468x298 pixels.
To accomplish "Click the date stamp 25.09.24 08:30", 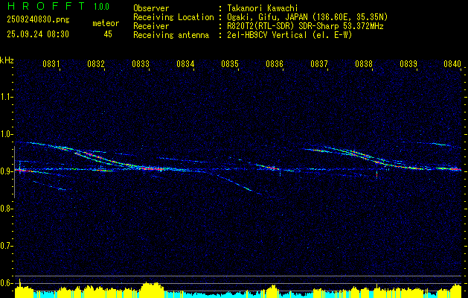I will pos(38,34).
